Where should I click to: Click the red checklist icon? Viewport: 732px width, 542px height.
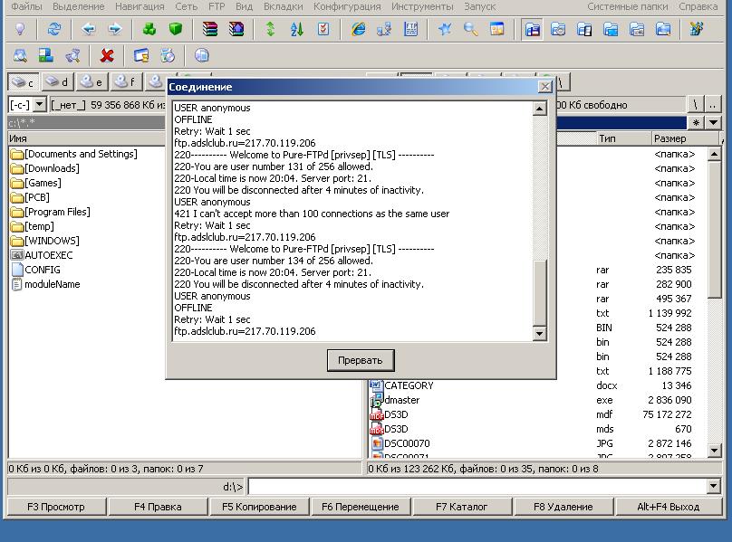click(x=323, y=29)
